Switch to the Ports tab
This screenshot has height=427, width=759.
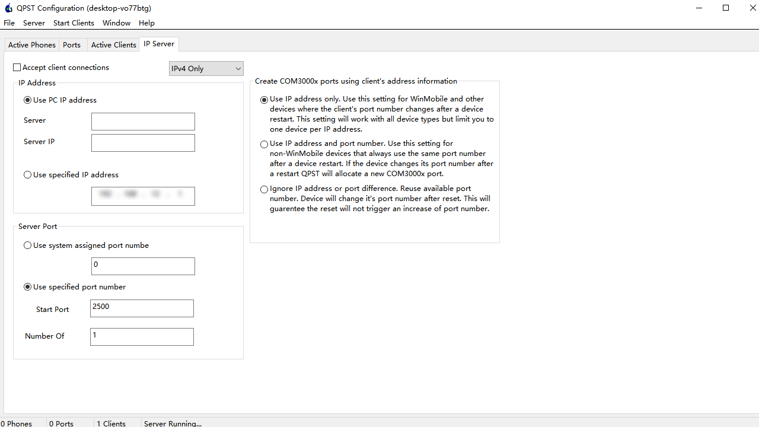coord(72,45)
